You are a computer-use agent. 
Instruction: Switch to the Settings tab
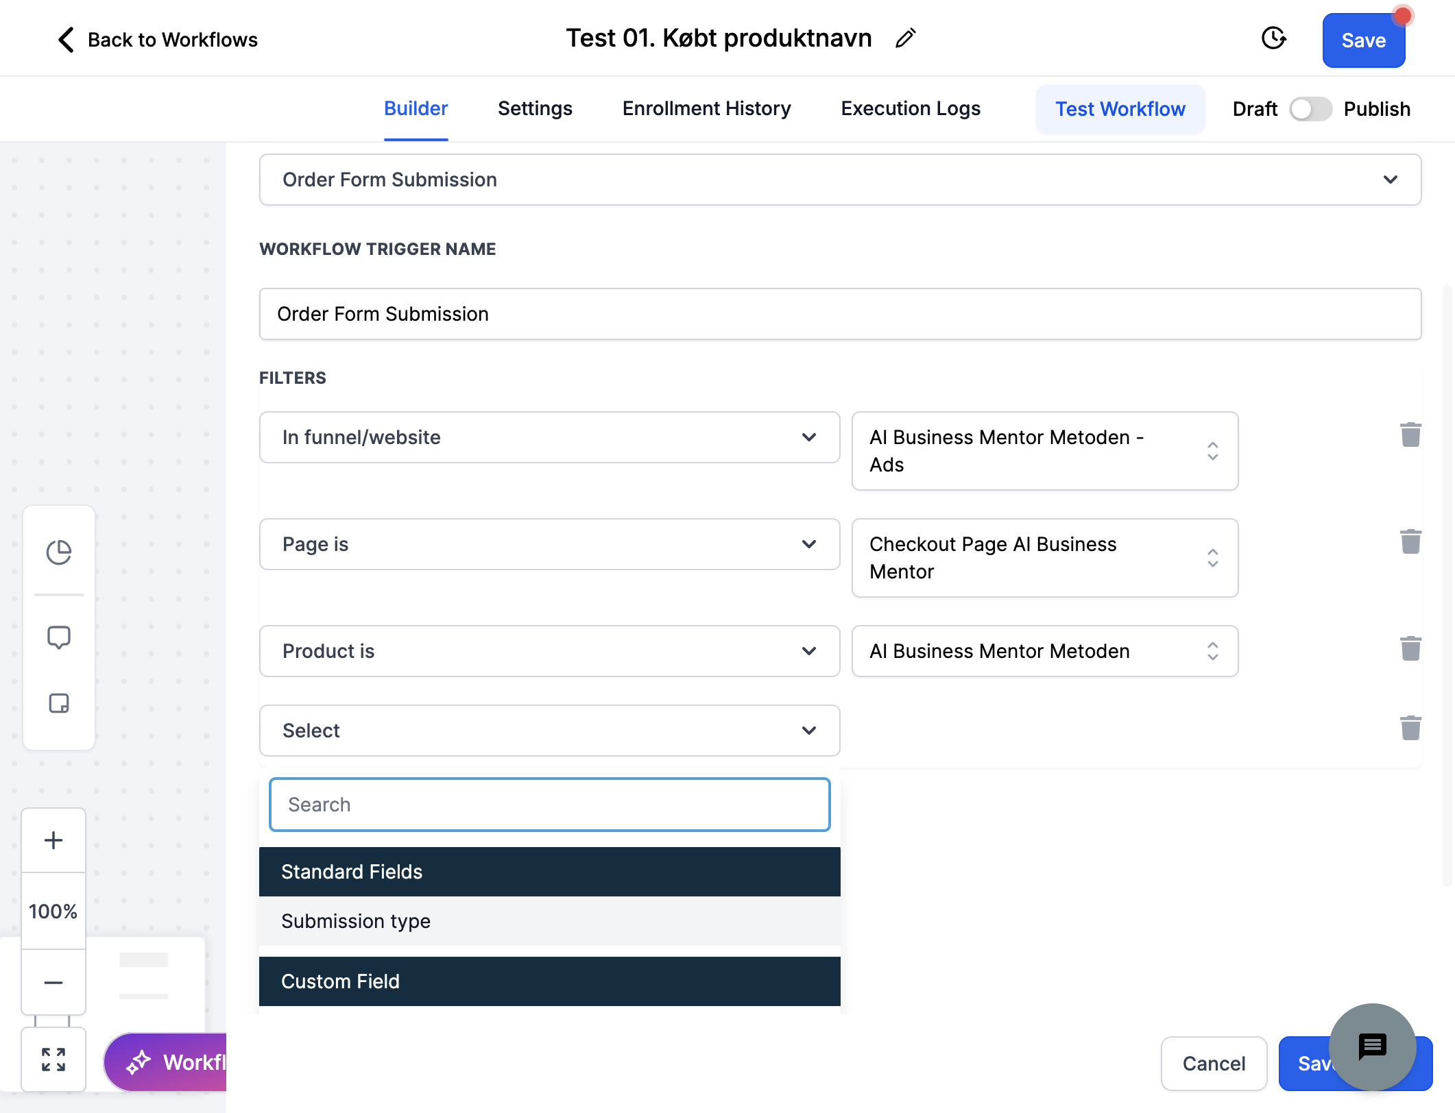pyautogui.click(x=535, y=108)
